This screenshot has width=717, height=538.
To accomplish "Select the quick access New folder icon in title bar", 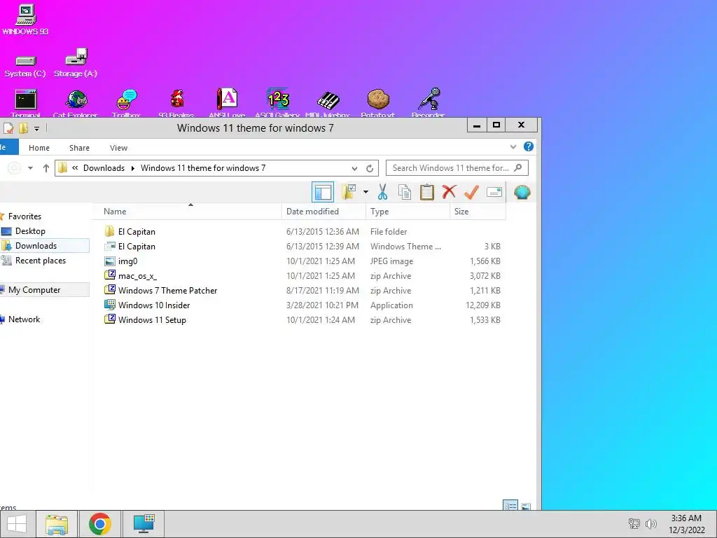I will [x=23, y=128].
